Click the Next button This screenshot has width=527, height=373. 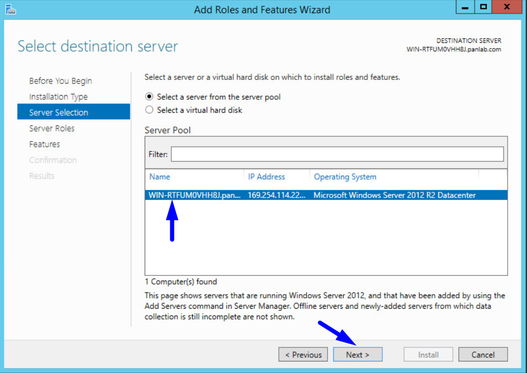[x=357, y=354]
